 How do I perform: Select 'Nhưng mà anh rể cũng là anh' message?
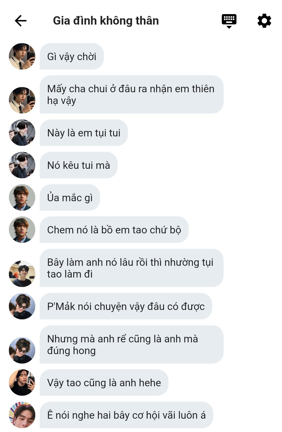click(132, 344)
